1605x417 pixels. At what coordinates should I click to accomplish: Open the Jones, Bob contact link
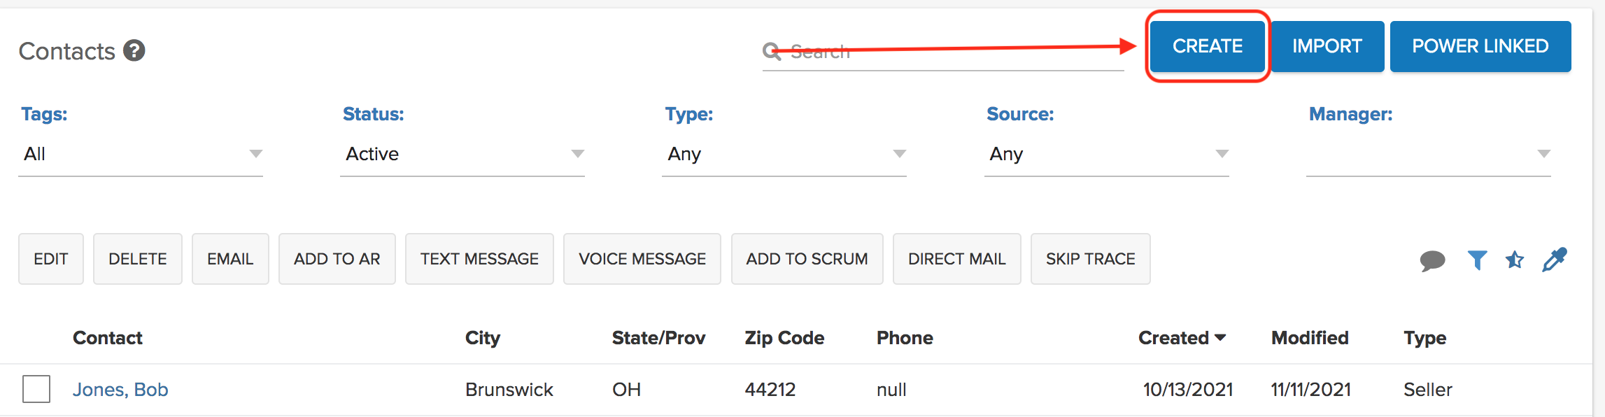pyautogui.click(x=120, y=390)
